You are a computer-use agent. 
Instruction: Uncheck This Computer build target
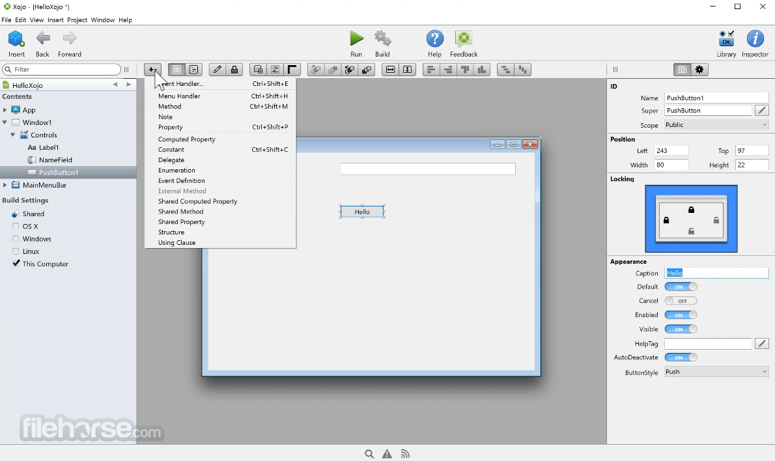point(16,263)
